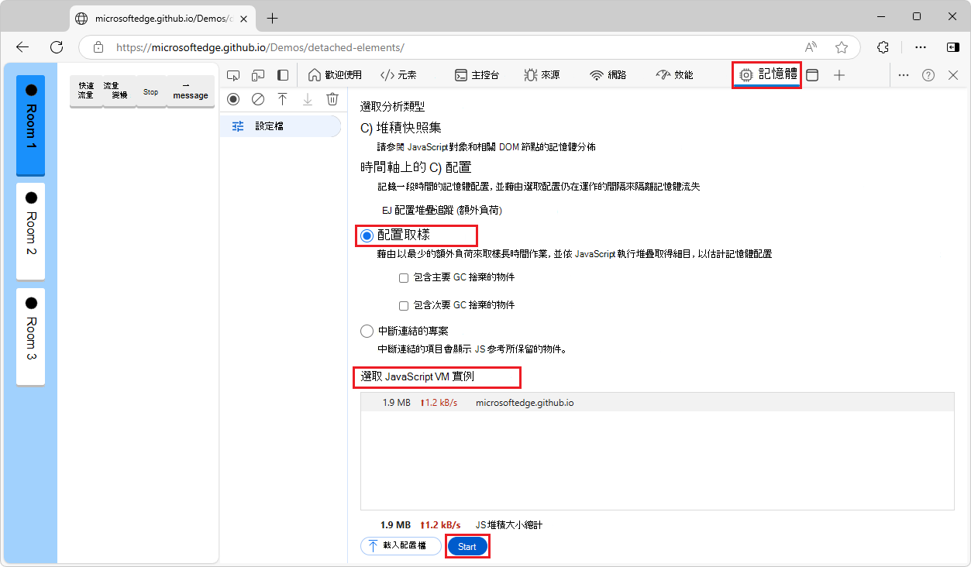
Task: Click the save profile down-arrow icon
Action: [308, 99]
